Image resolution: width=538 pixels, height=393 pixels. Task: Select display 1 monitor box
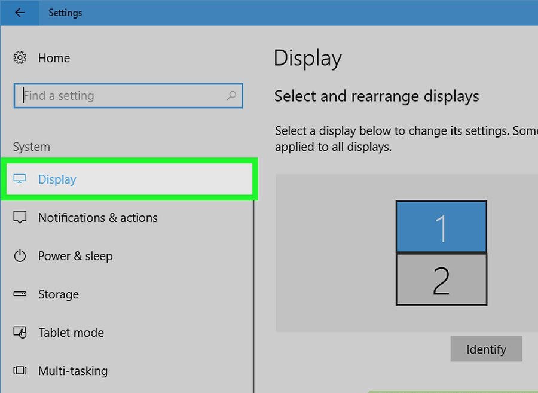pos(441,227)
